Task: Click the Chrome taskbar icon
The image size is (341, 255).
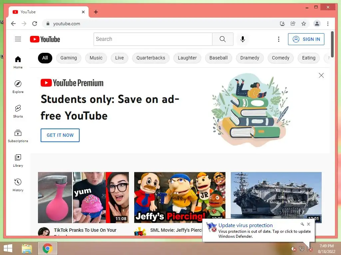Action: tap(48, 248)
